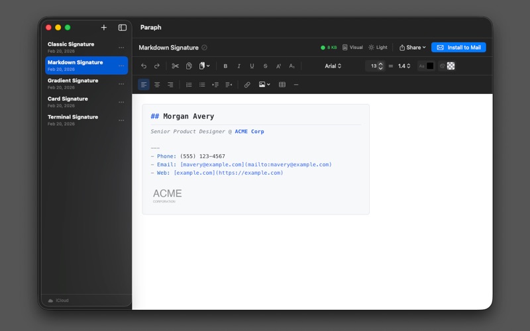
Task: Align text left
Action: [144, 85]
